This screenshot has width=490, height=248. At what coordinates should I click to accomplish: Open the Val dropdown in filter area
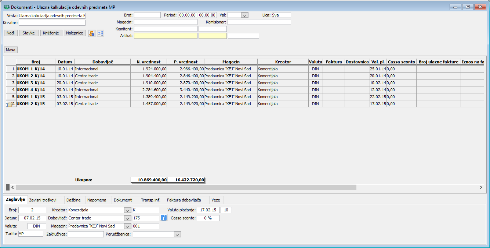(244, 15)
